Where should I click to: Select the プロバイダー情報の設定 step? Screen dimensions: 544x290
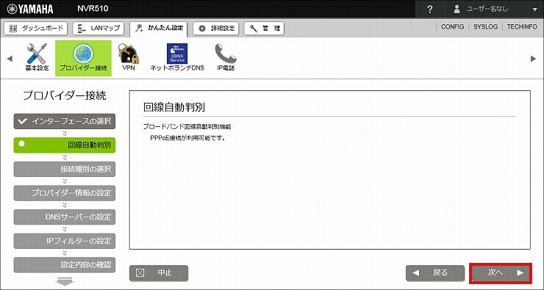[x=65, y=193]
